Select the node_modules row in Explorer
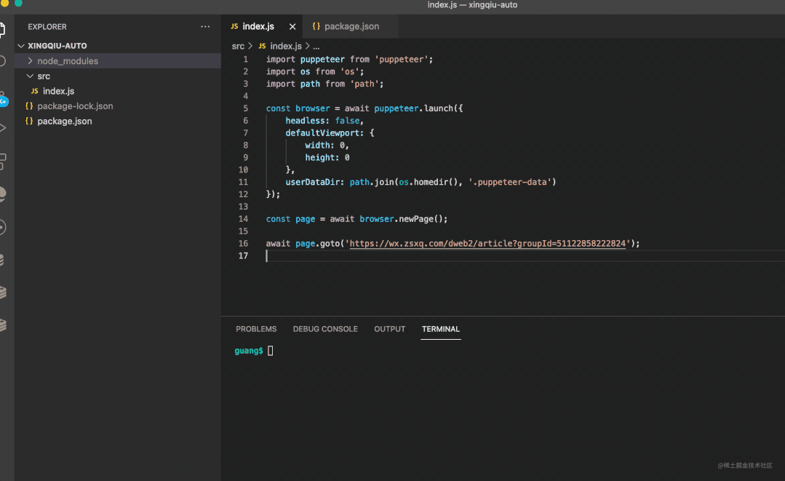This screenshot has width=785, height=481. coord(118,60)
